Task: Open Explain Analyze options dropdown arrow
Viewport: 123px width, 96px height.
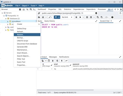Action: (x=94, y=17)
